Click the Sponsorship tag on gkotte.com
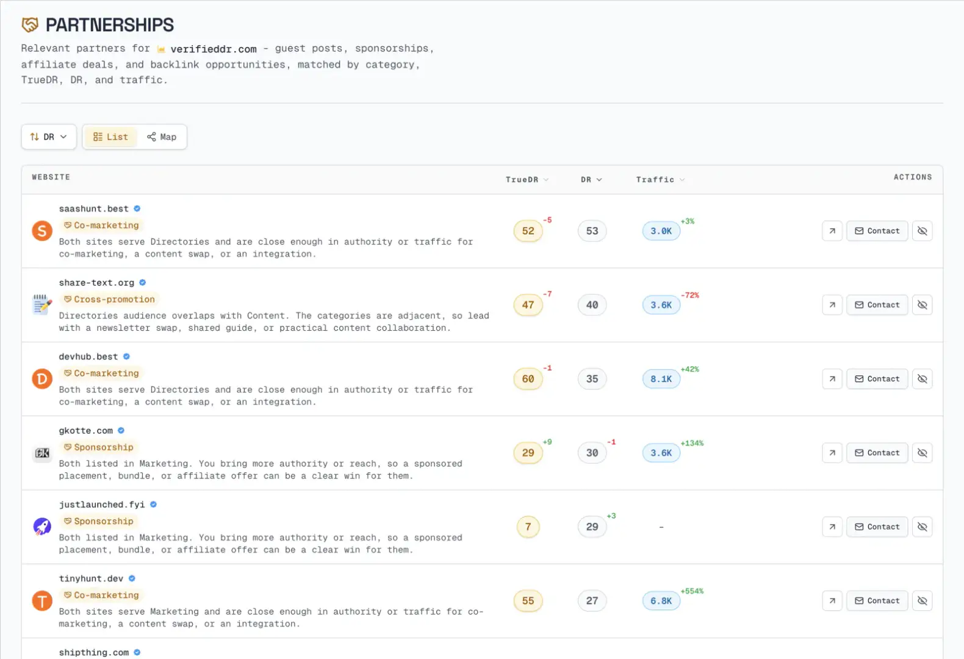Screen dimensions: 964x659 click(x=99, y=447)
